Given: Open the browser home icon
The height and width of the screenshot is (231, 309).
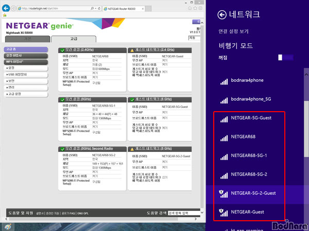Looking at the screenshot, I should 190,8.
